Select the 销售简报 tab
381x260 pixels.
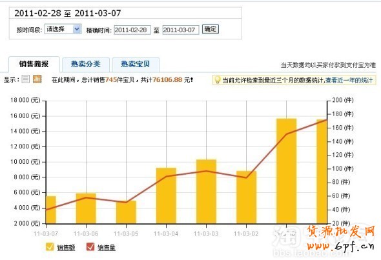point(34,65)
